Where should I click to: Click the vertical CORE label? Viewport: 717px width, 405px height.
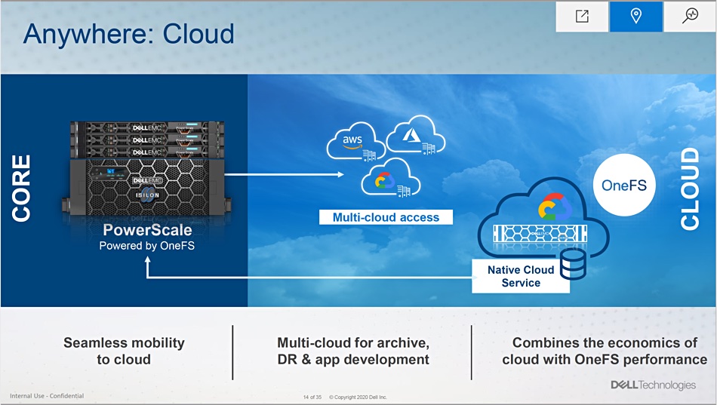[x=21, y=189]
